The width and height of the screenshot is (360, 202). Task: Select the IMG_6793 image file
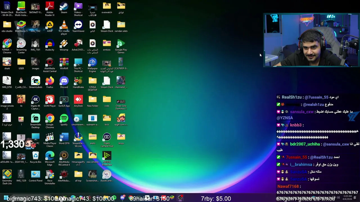[x=7, y=82]
